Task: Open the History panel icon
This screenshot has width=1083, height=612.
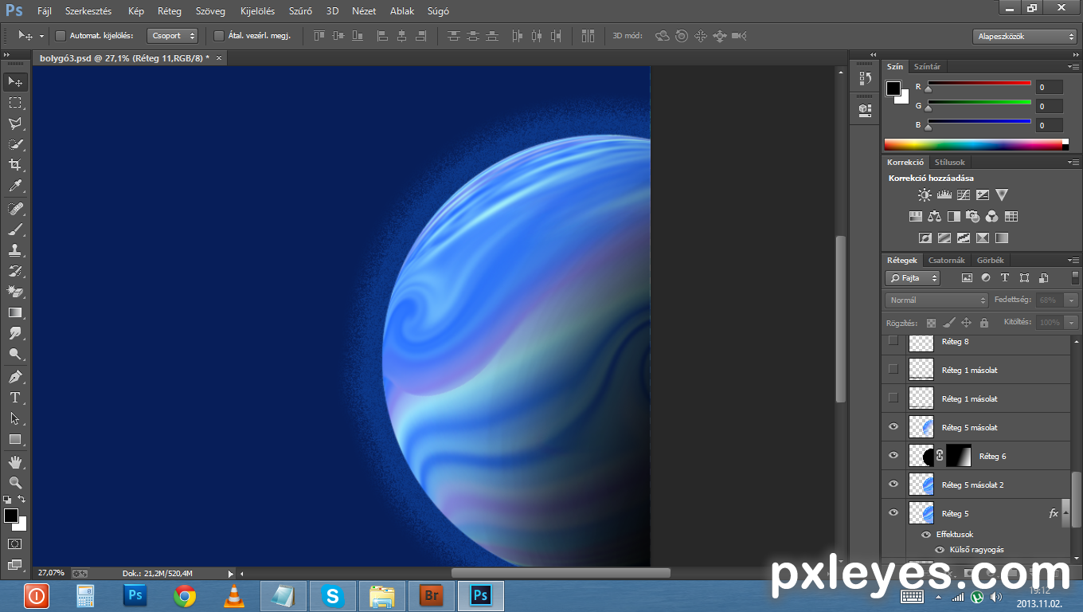Action: [x=865, y=78]
